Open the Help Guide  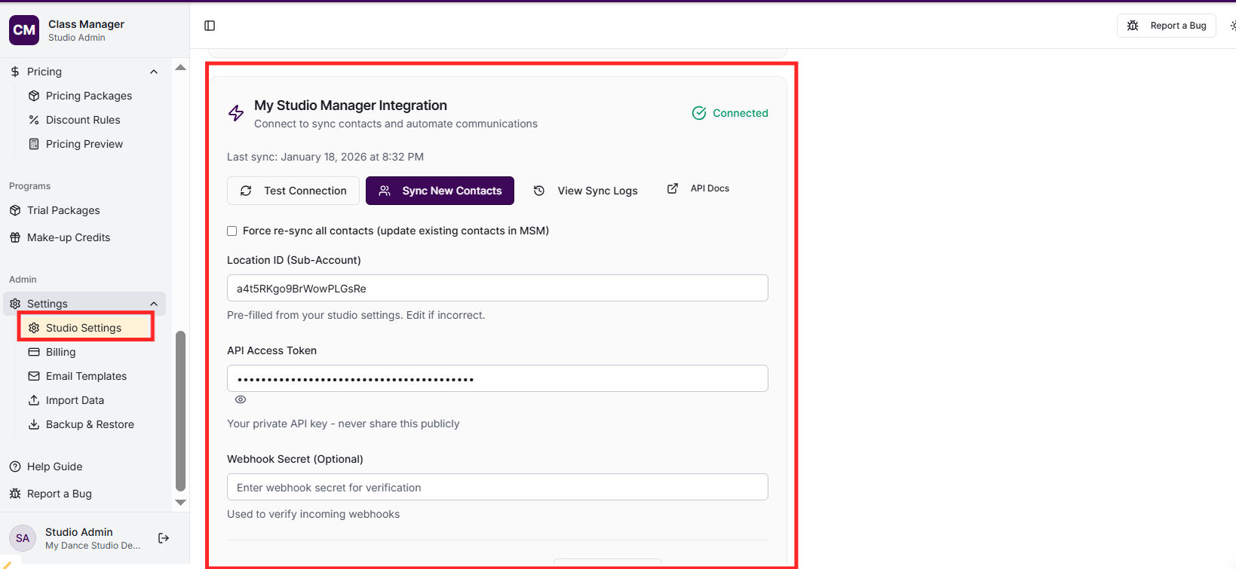point(54,467)
